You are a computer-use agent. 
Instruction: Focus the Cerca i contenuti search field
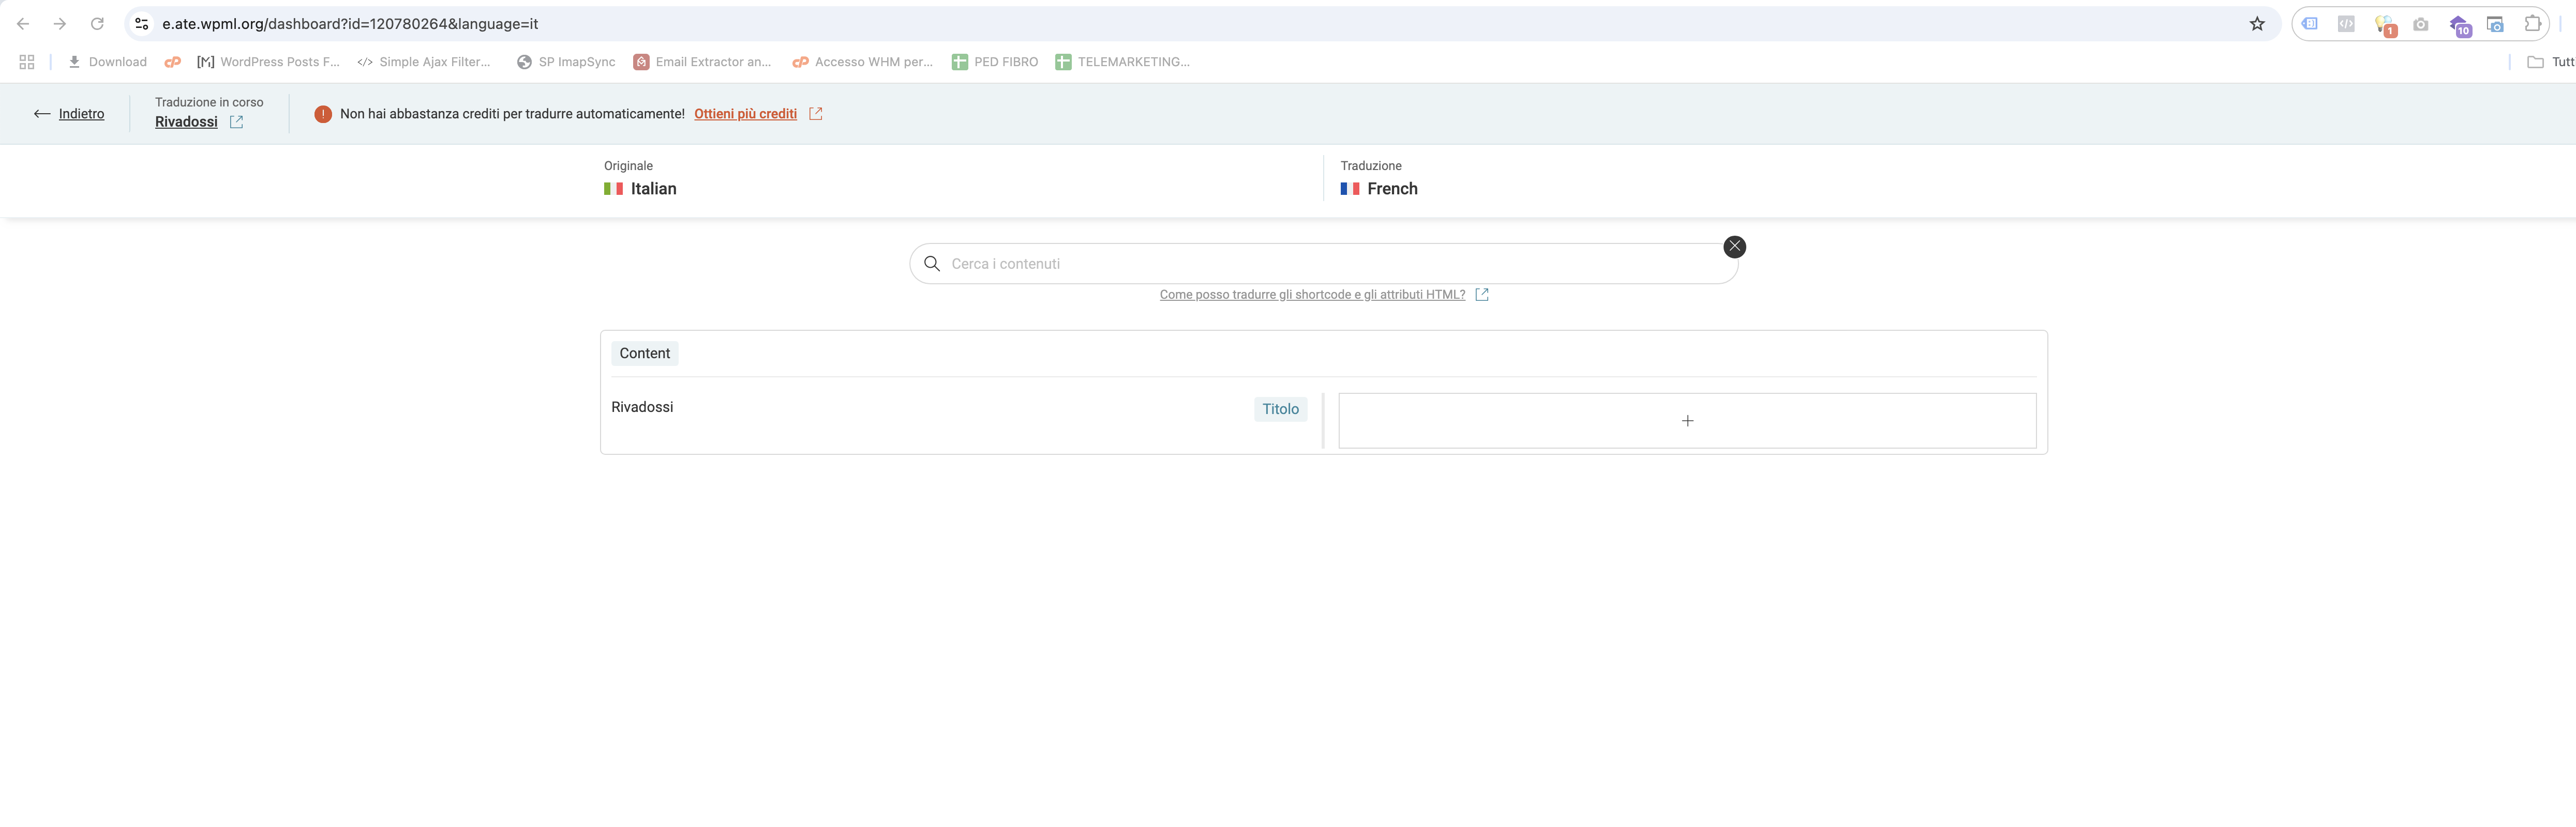[1323, 264]
